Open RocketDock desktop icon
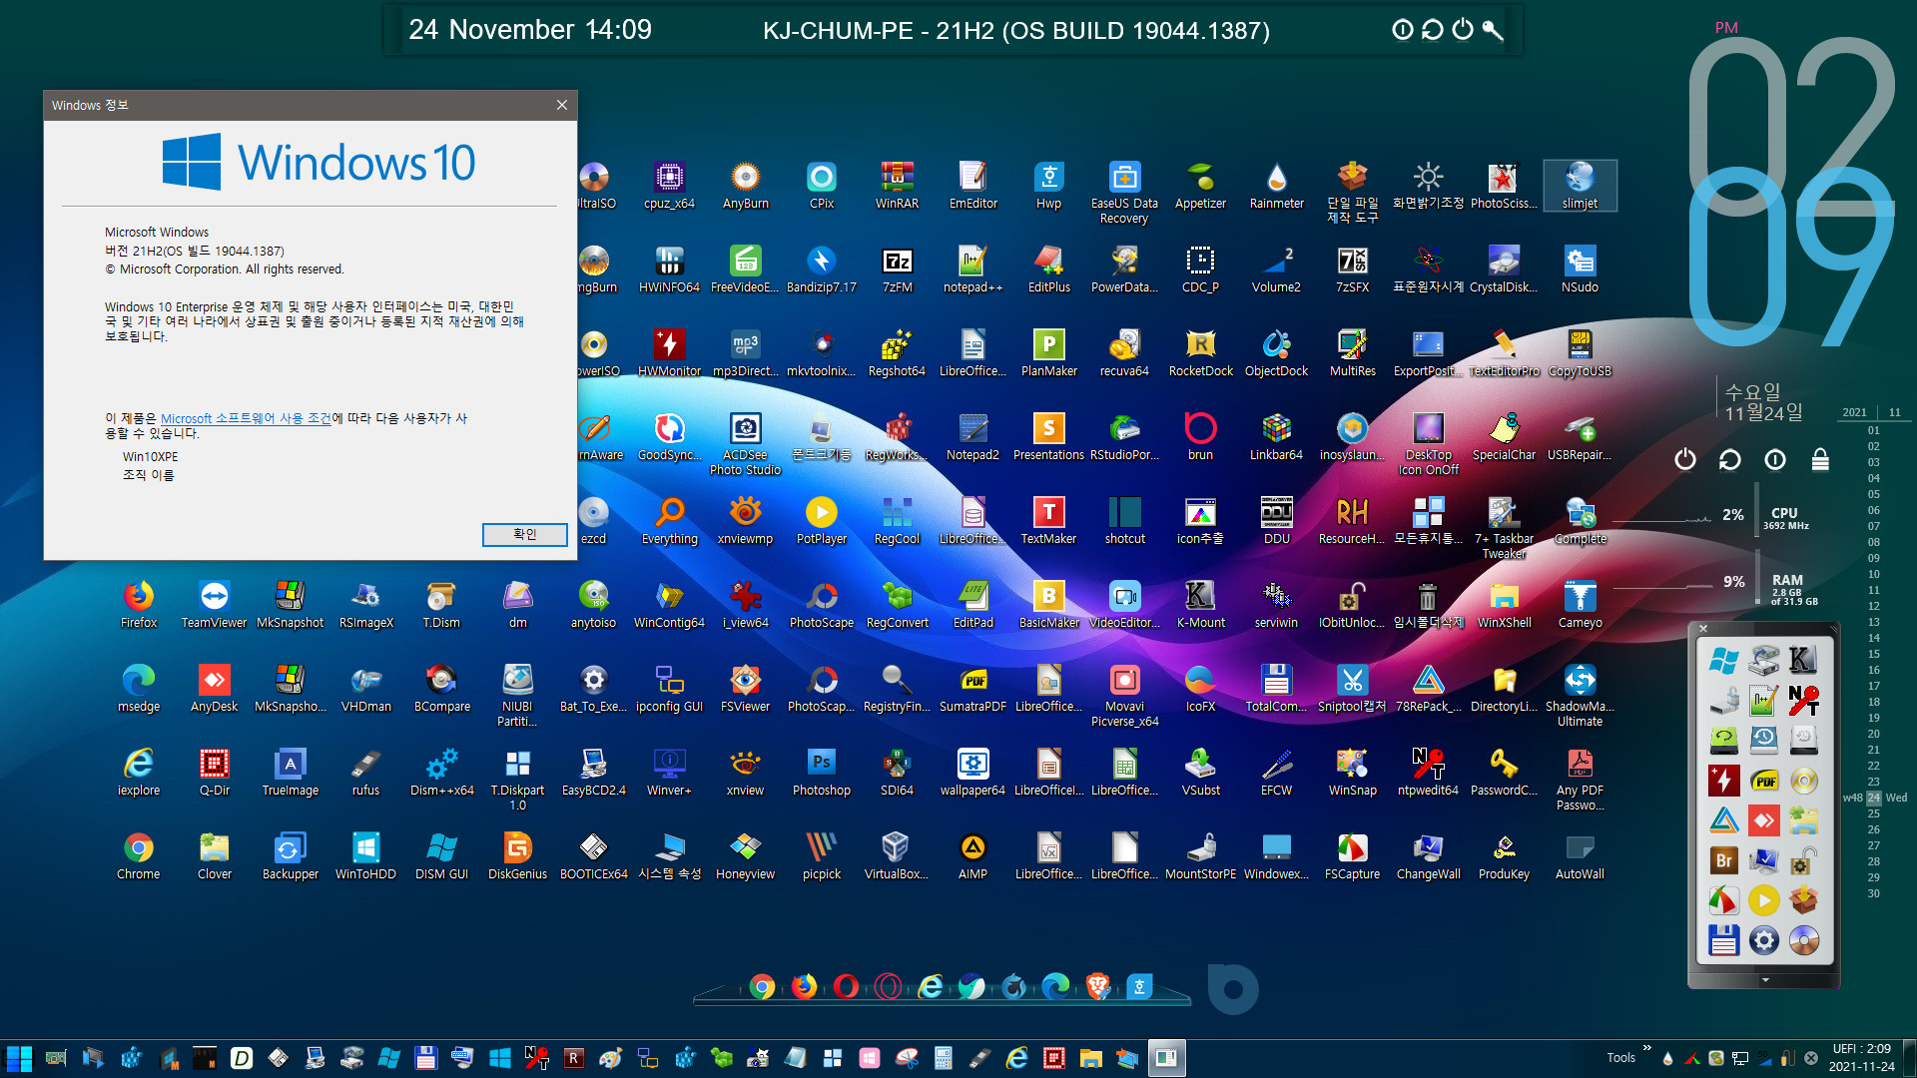1917x1078 pixels. (1200, 353)
